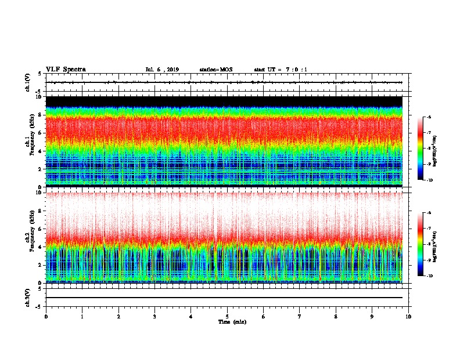The image size is (460, 355).
Task: Click the ch.1 voltage waveform trace
Action: [224, 82]
